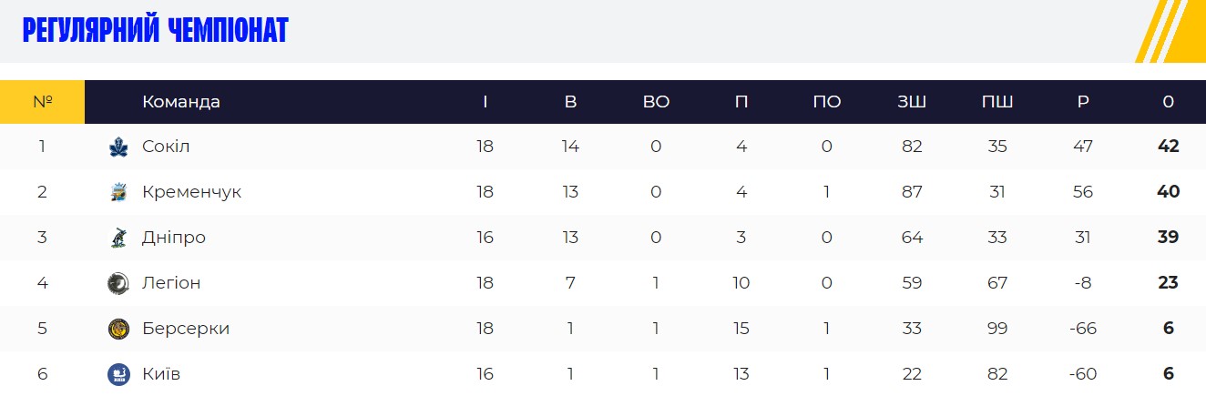Viewport: 1206px width, 396px height.
Task: Open the Берсерки team name link
Action: tap(186, 329)
